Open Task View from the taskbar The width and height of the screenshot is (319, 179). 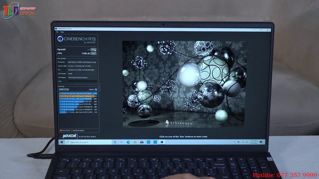122,142
